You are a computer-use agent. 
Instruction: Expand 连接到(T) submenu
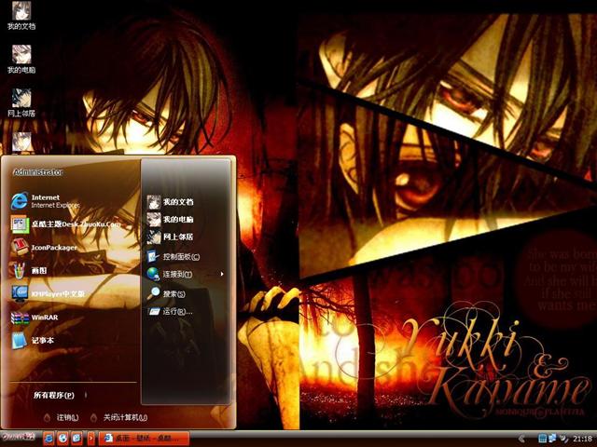(x=177, y=274)
